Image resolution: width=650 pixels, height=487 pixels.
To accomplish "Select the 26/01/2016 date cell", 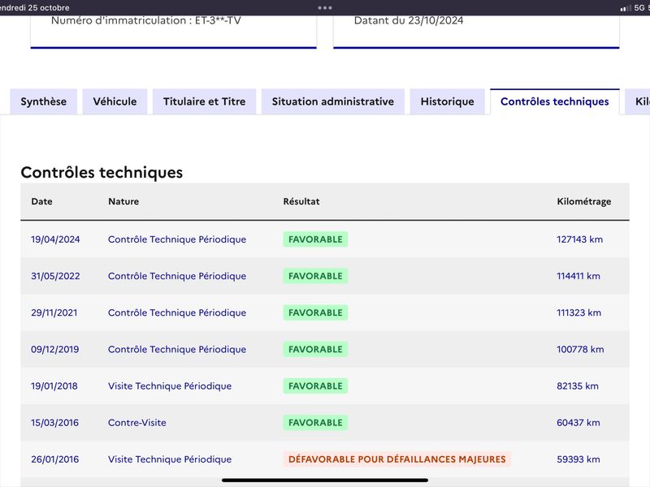I will coord(54,459).
